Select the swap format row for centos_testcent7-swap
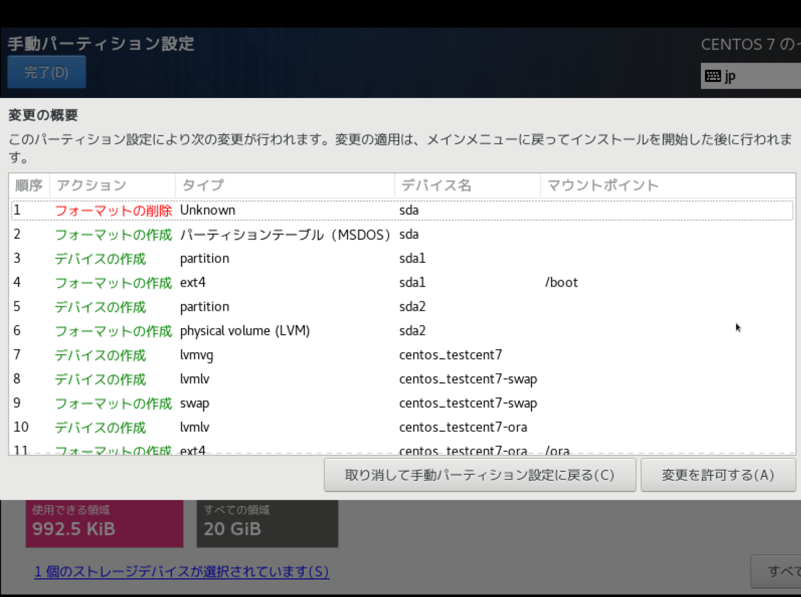801x597 pixels. (x=200, y=403)
